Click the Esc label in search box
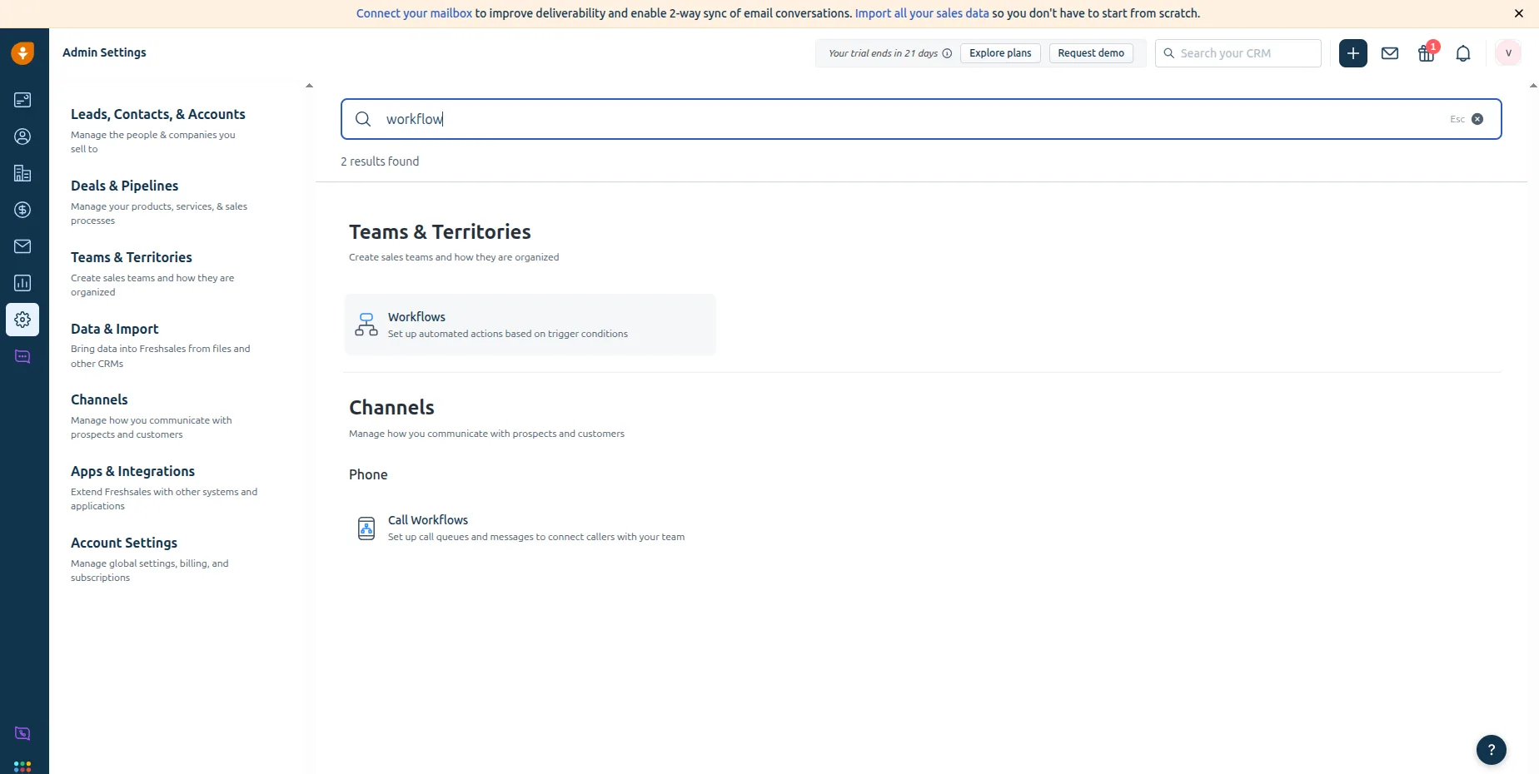Image resolution: width=1539 pixels, height=774 pixels. click(x=1457, y=119)
